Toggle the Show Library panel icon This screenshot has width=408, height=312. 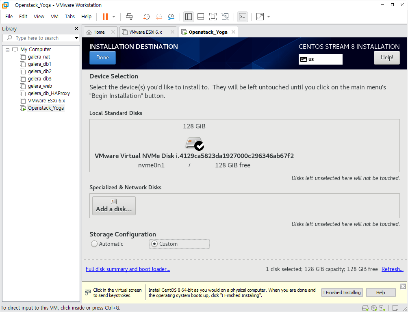point(189,17)
